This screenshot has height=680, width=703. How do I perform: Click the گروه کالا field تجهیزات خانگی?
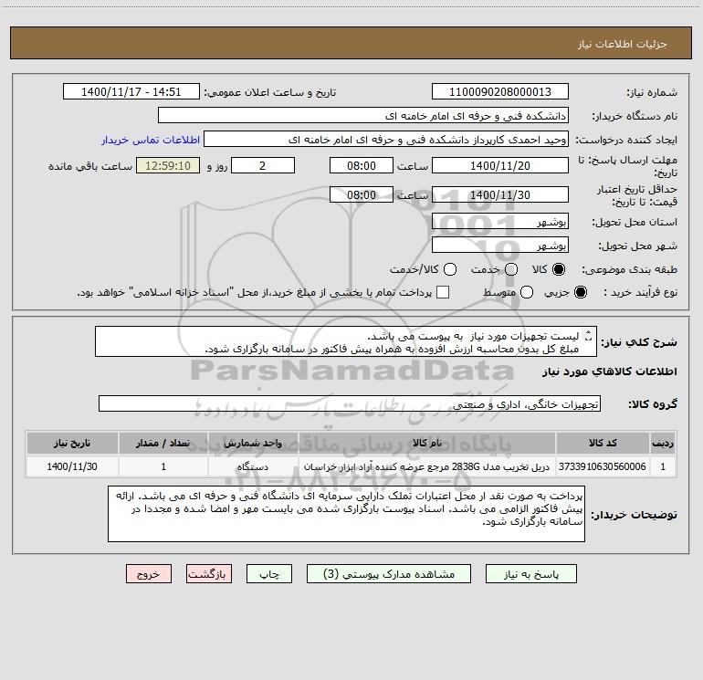click(350, 403)
